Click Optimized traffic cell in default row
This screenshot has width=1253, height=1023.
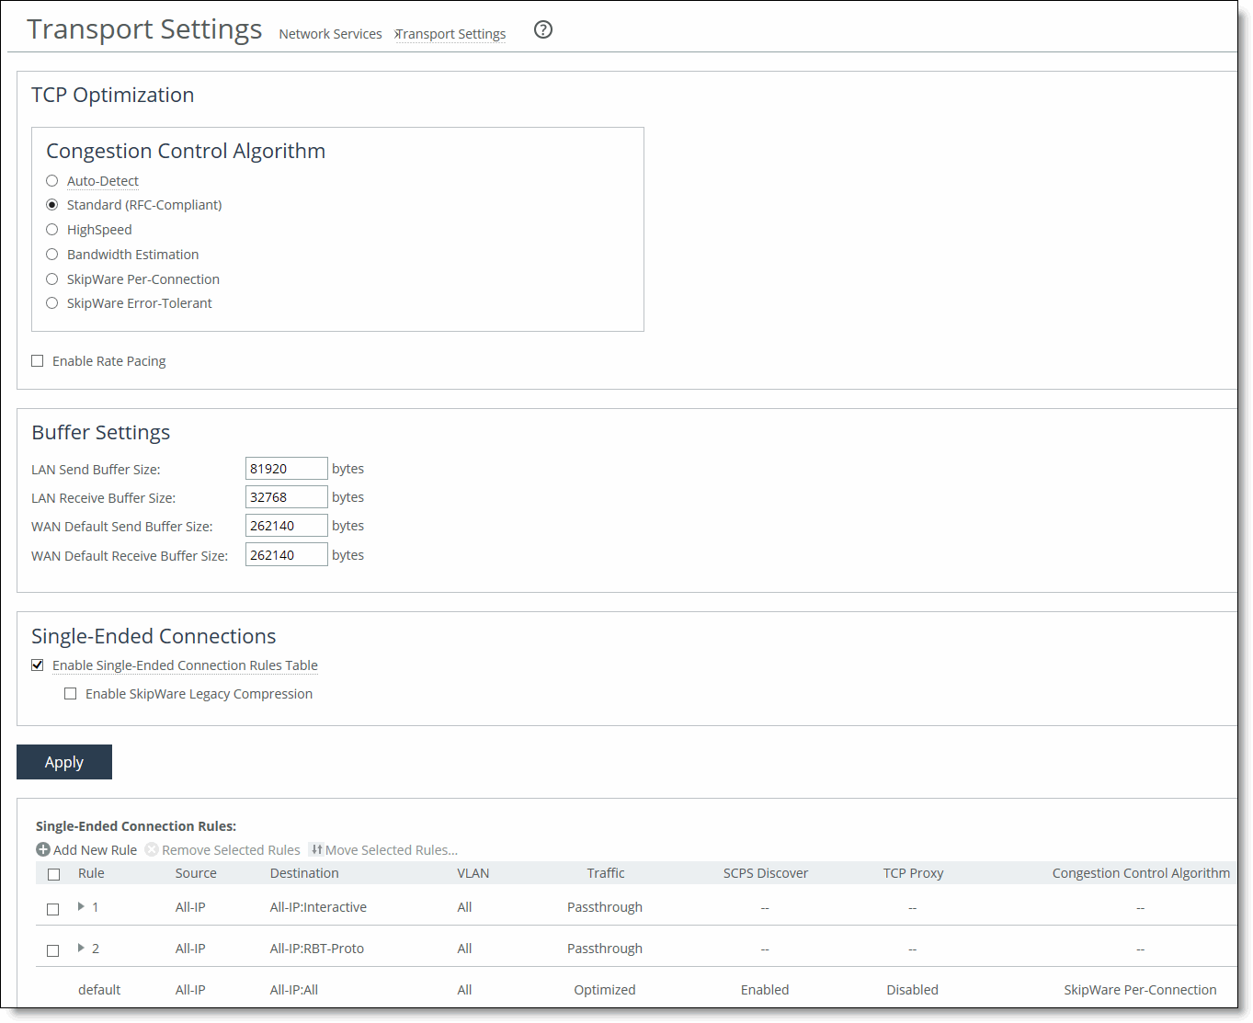[x=605, y=990]
